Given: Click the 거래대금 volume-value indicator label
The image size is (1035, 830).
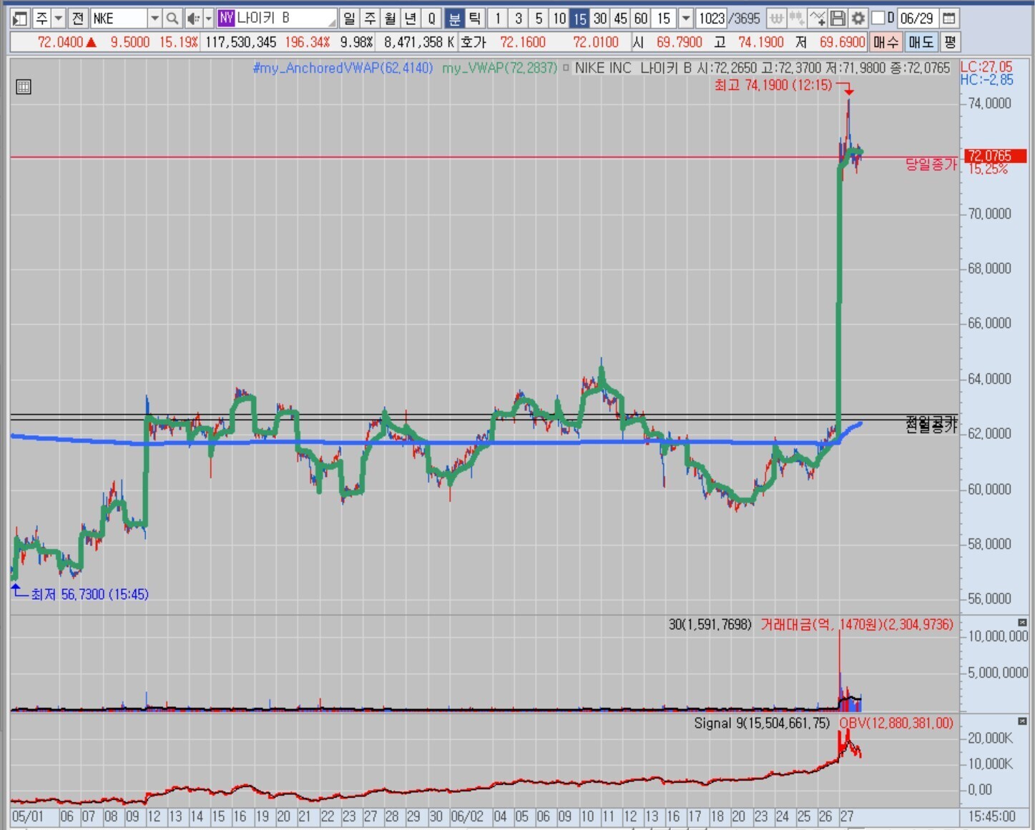Looking at the screenshot, I should point(857,625).
